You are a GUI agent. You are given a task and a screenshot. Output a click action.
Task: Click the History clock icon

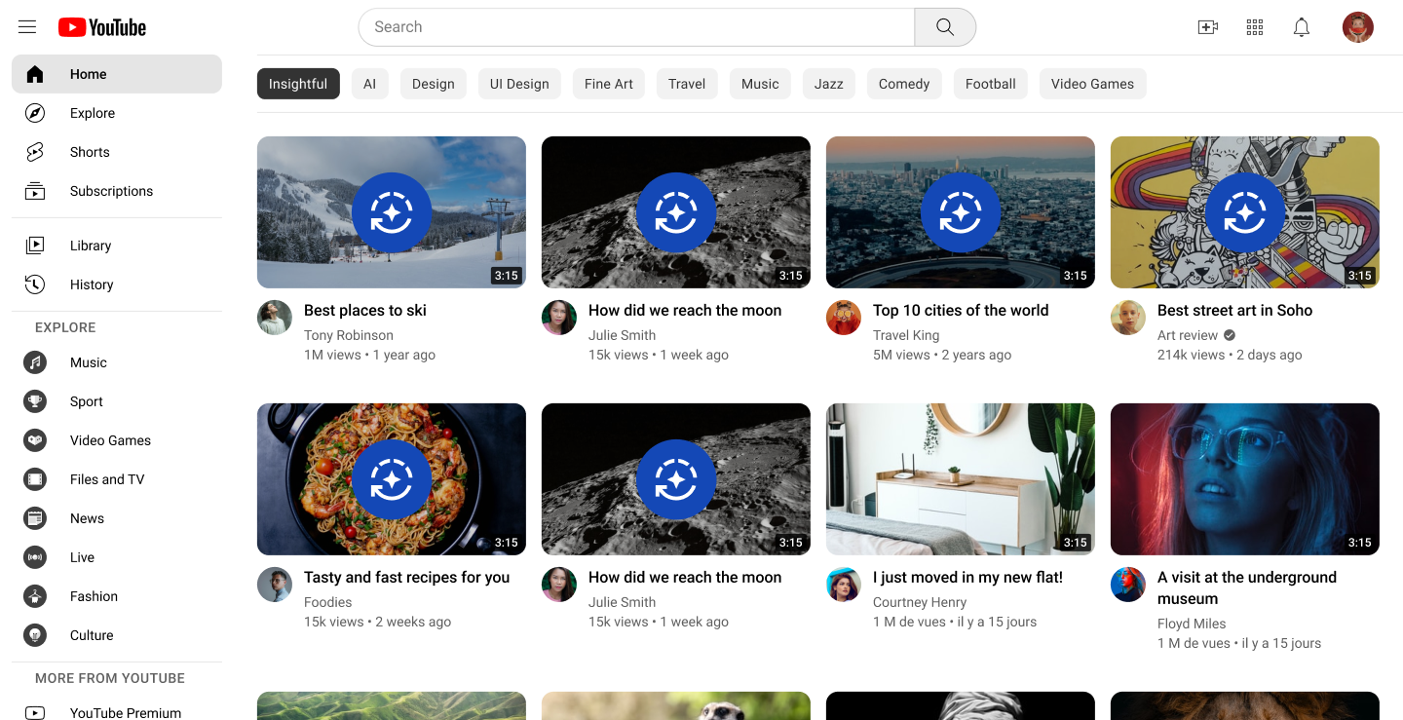35,284
